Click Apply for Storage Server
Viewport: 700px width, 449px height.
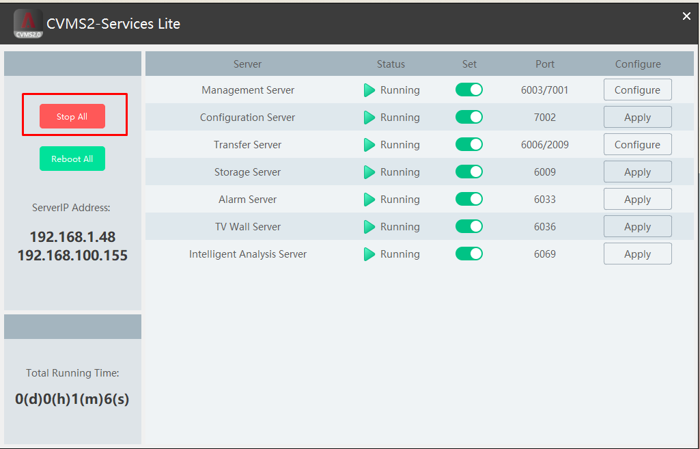(x=637, y=172)
